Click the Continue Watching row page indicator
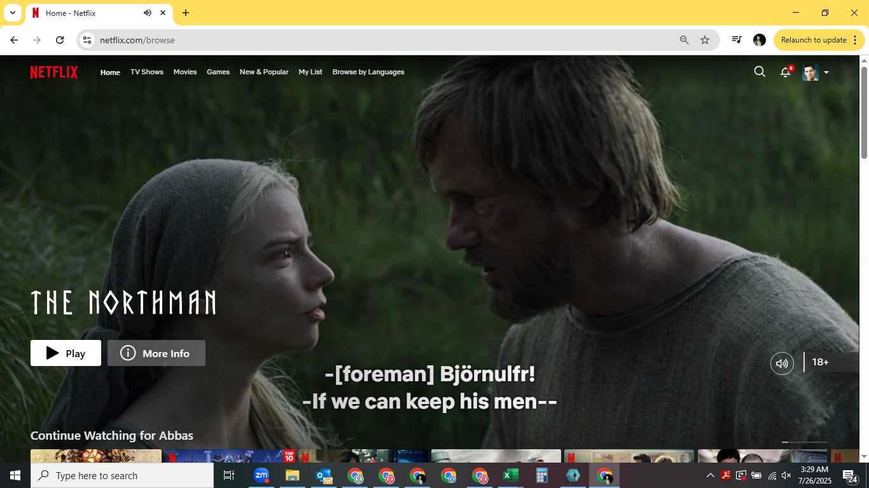This screenshot has height=488, width=869. (805, 442)
